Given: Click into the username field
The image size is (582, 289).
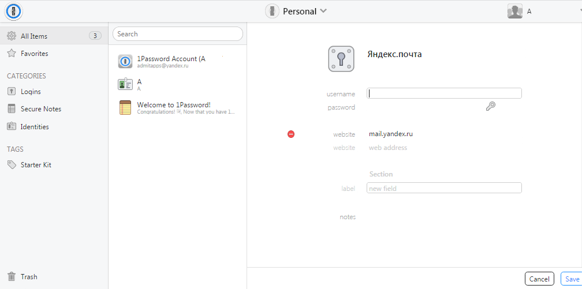Looking at the screenshot, I should pos(444,93).
